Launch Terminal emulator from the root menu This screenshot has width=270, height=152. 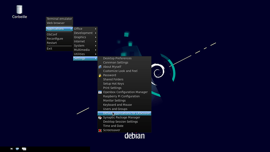(59, 19)
